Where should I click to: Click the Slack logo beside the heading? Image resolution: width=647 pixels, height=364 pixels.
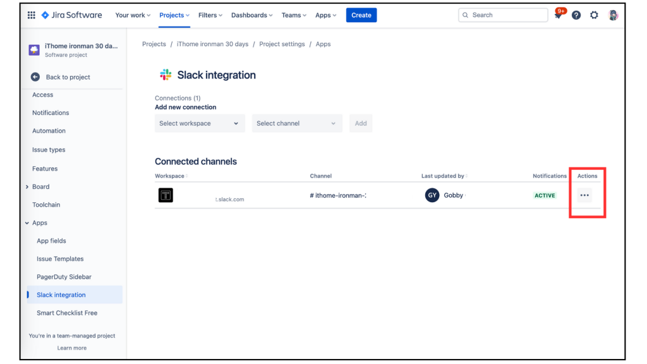pyautogui.click(x=166, y=75)
